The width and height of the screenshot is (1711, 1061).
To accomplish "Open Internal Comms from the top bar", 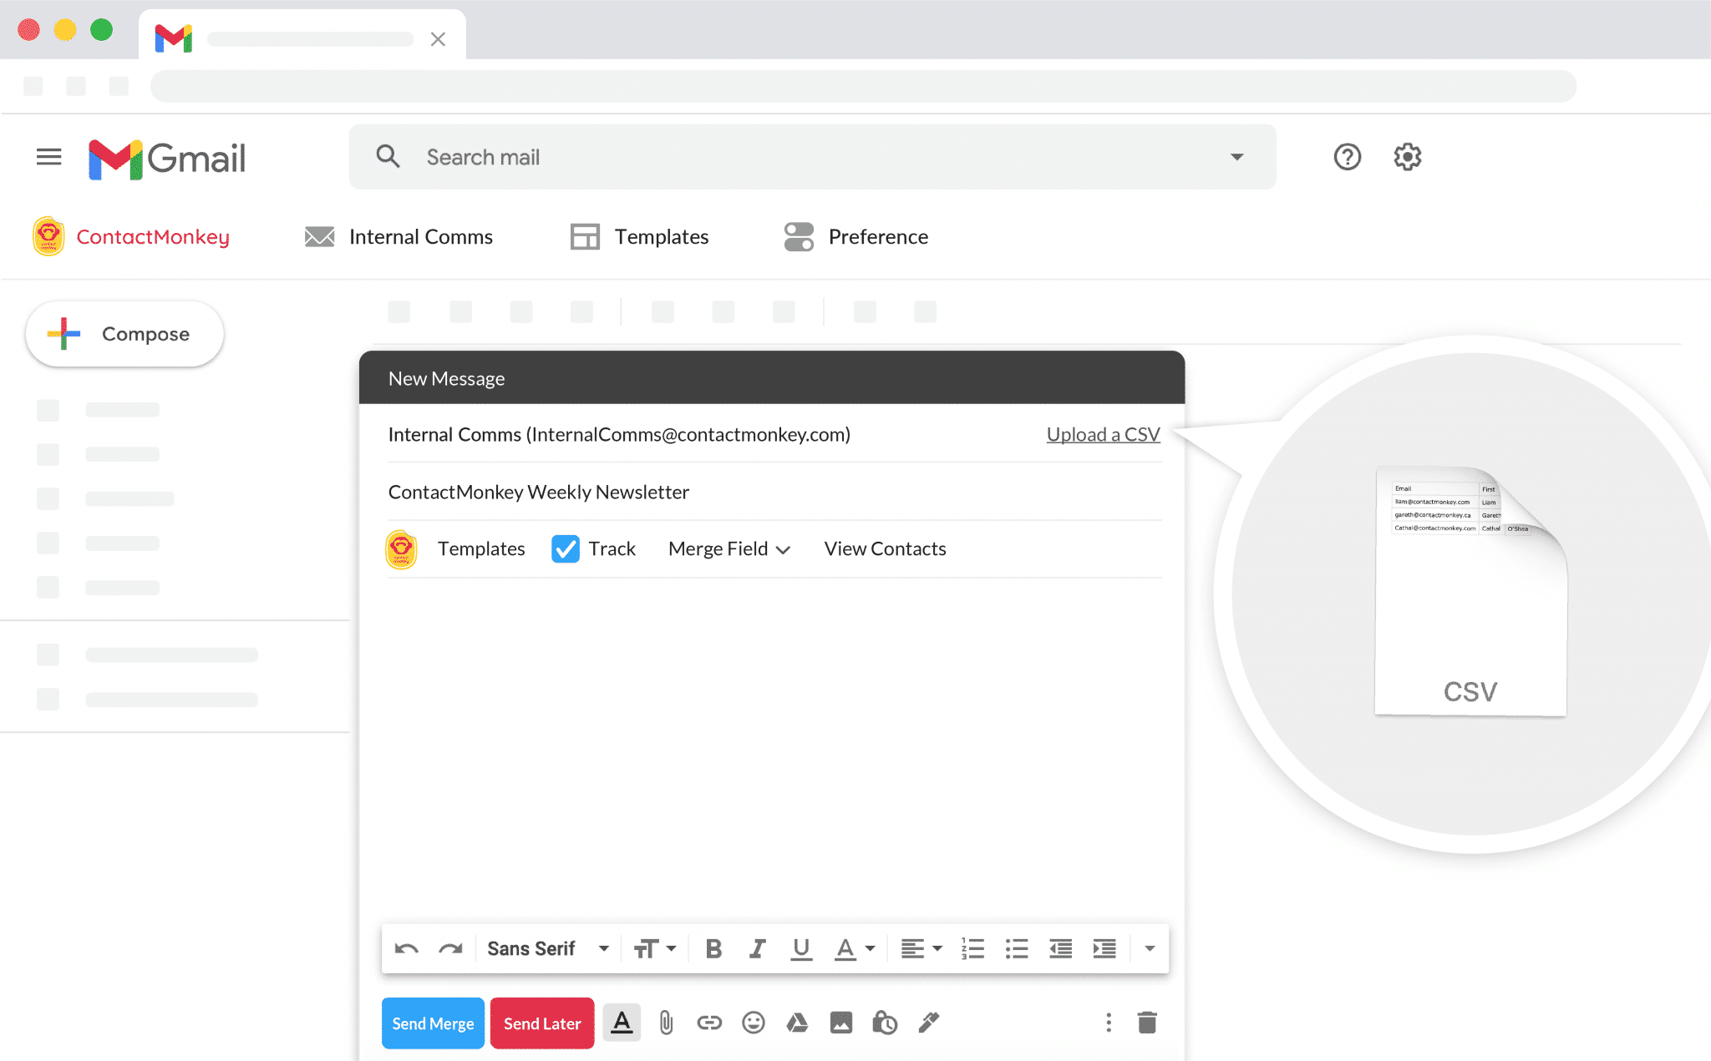I will point(420,236).
